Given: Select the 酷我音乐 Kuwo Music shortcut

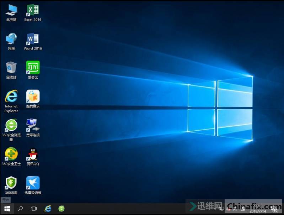Looking at the screenshot, I should [x=33, y=99].
